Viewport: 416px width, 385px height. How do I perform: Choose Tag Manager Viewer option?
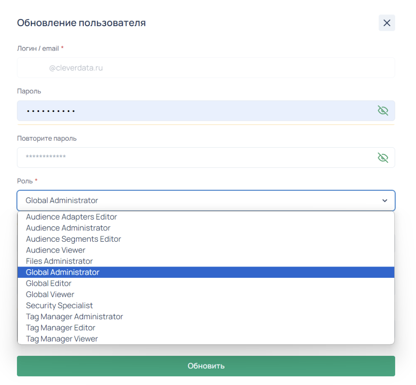tap(206, 339)
